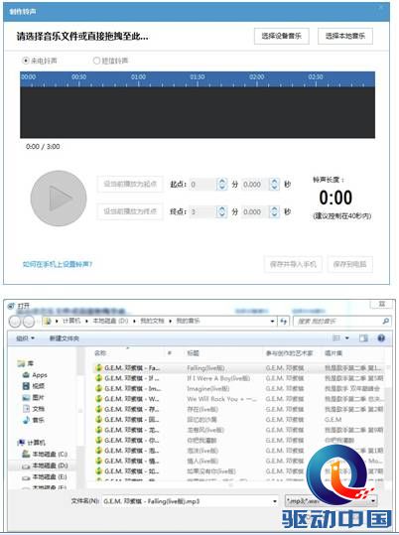Click 新建文件夹 in the dialog toolbar
Image resolution: width=399 pixels, height=535 pixels.
tap(64, 338)
